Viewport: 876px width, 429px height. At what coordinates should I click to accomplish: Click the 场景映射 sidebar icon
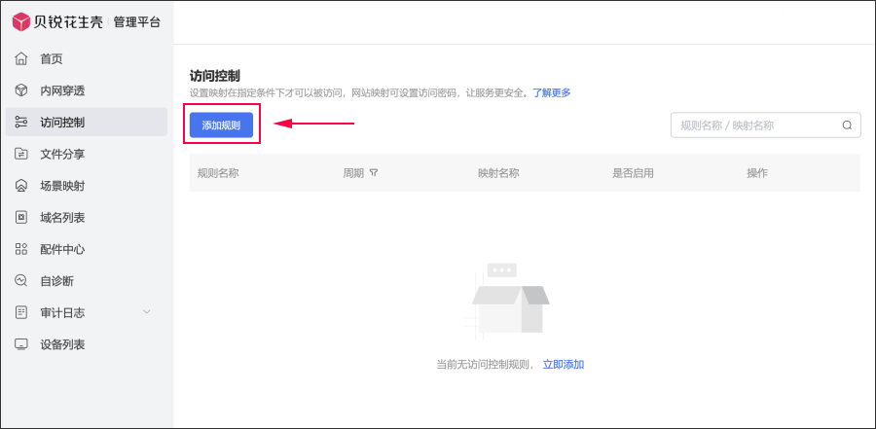pos(21,186)
